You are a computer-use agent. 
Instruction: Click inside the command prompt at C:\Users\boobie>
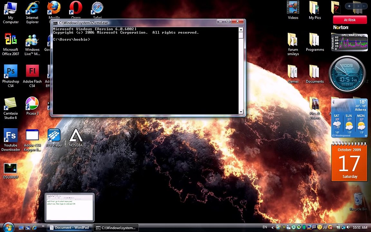[x=71, y=39]
